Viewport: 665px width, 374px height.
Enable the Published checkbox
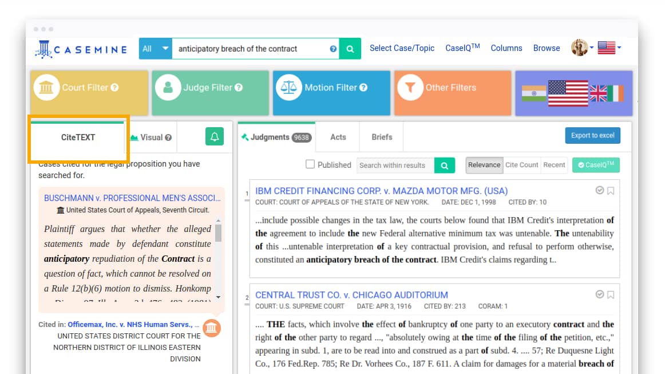[310, 164]
